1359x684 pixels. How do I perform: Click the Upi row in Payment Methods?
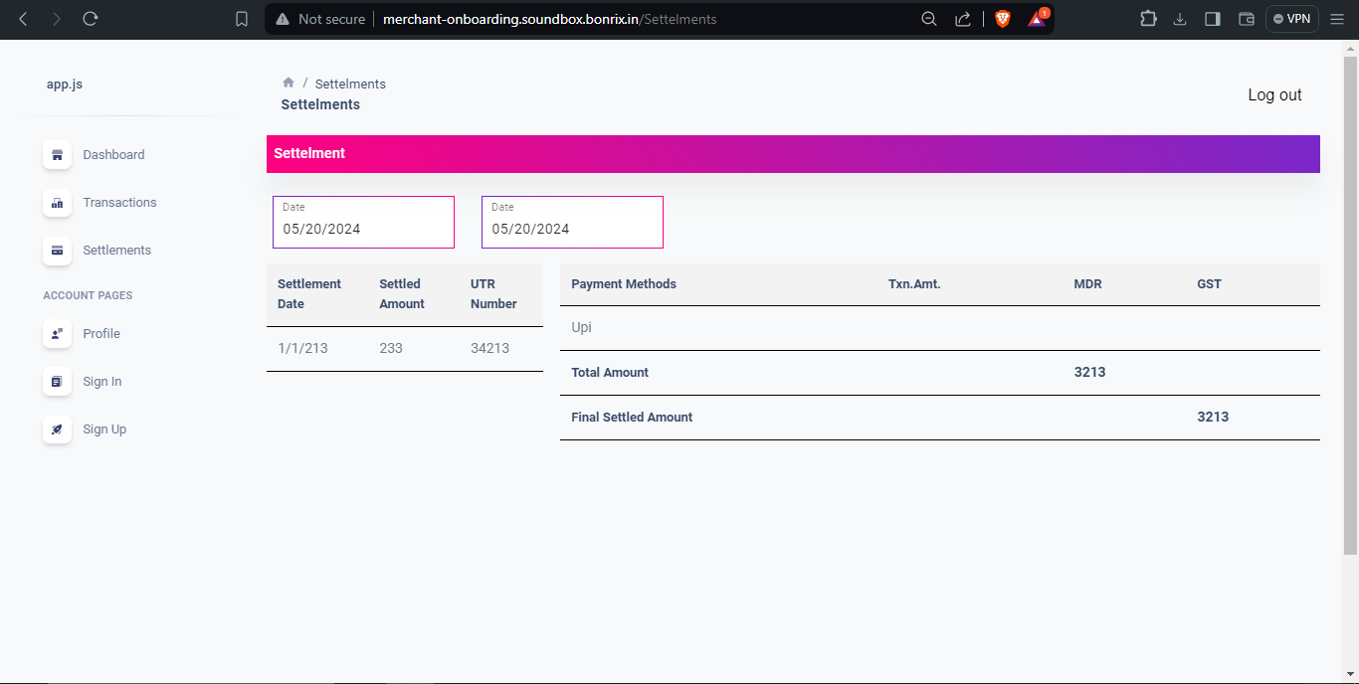point(581,327)
